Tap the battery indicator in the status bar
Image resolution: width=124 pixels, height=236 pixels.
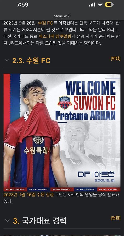coord(109,5)
